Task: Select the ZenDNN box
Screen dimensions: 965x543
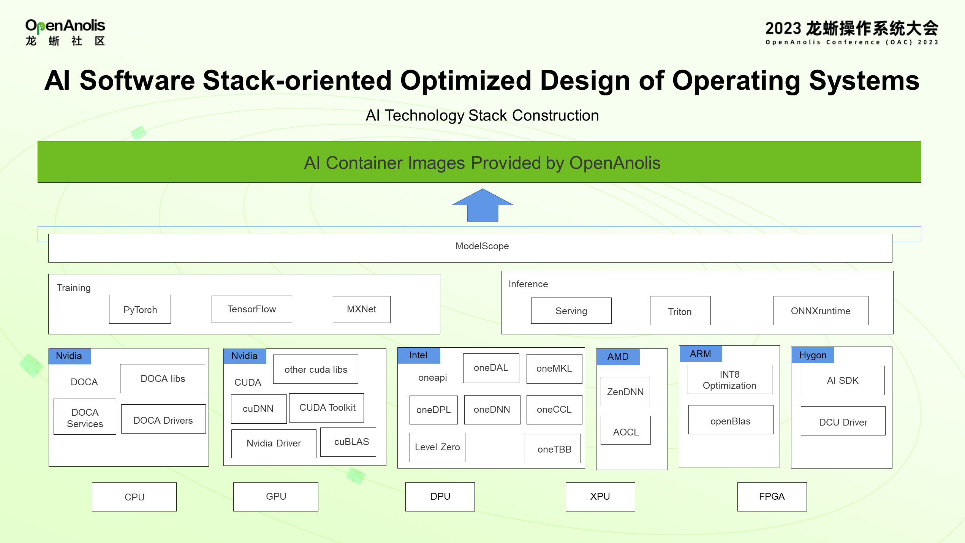Action: point(625,392)
